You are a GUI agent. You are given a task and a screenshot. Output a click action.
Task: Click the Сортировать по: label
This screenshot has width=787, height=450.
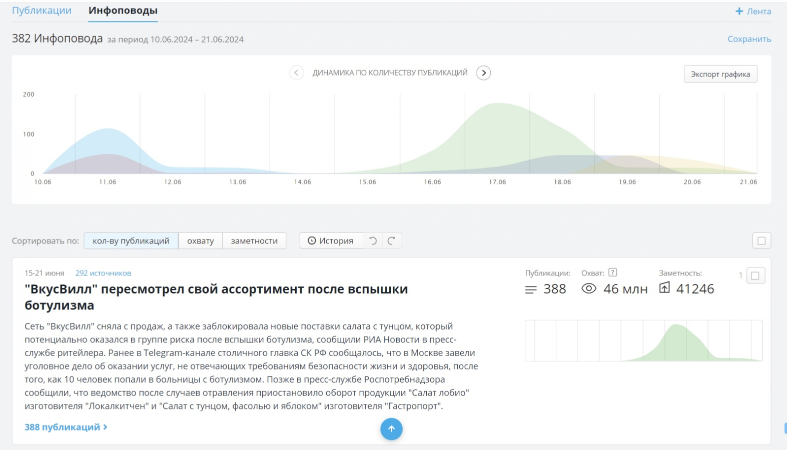point(46,241)
